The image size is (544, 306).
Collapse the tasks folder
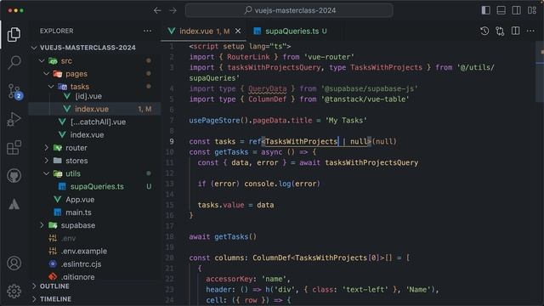51,87
